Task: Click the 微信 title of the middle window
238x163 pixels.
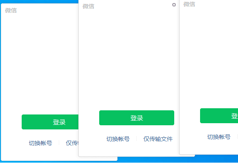Action: [x=88, y=6]
